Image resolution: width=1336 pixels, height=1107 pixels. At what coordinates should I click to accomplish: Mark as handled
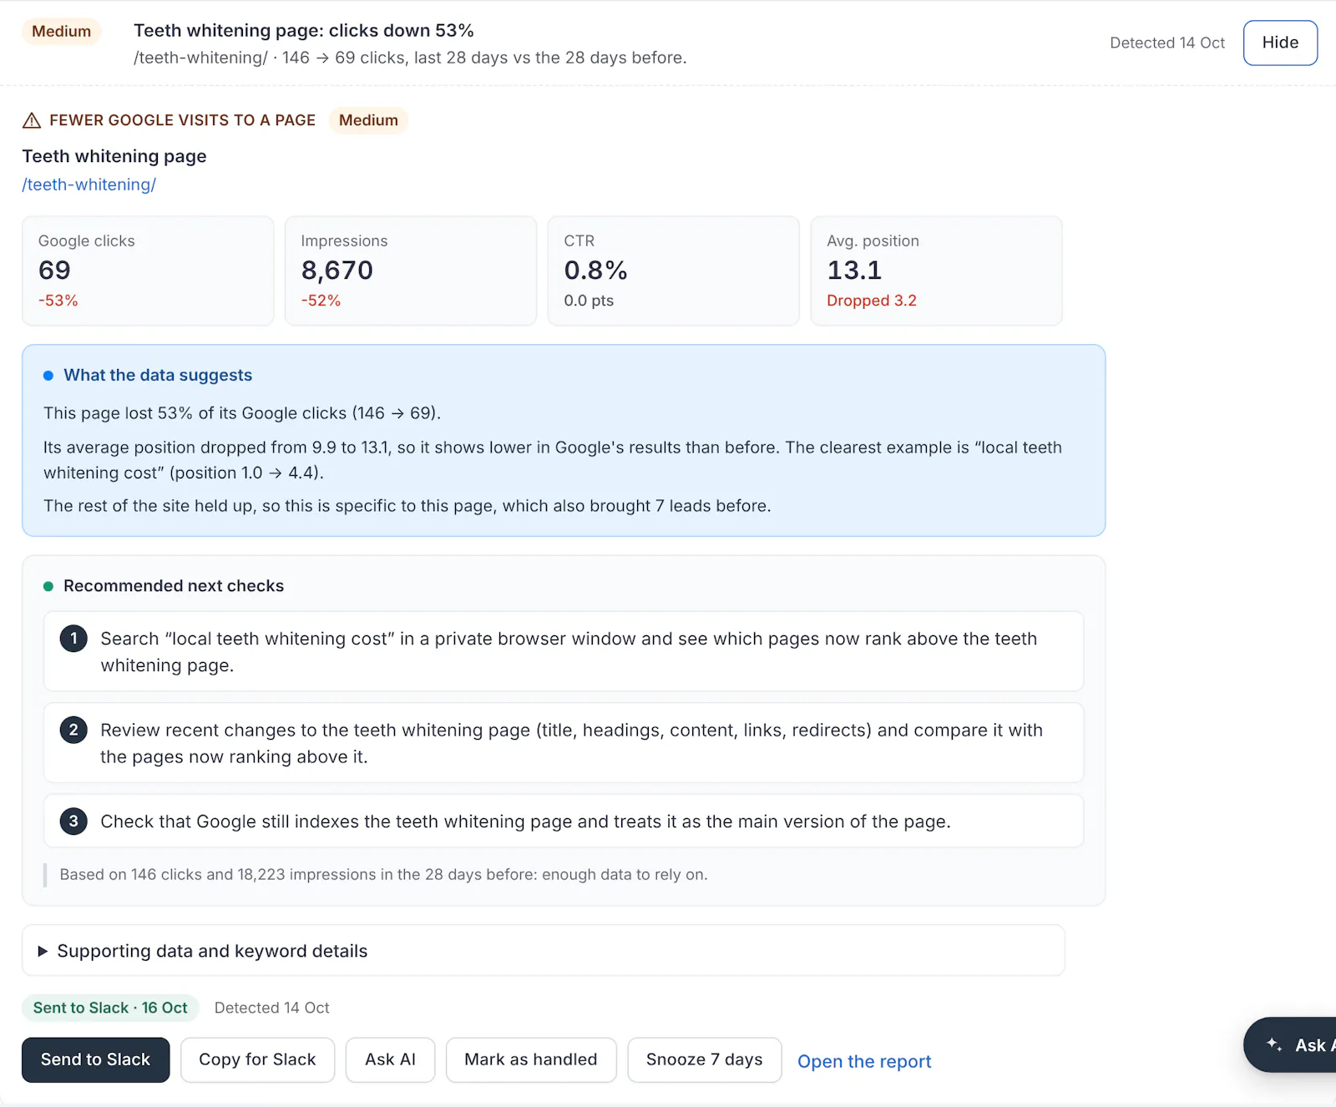tap(531, 1059)
